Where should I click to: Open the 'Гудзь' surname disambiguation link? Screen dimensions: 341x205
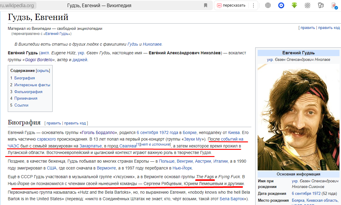point(133,44)
